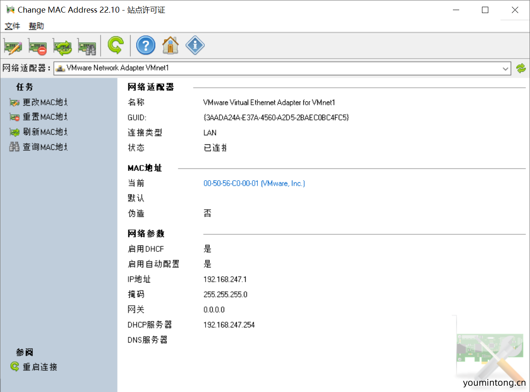Viewport: 530px width, 392px height.
Task: Click the green restart connection toolbar icon
Action: (115, 45)
